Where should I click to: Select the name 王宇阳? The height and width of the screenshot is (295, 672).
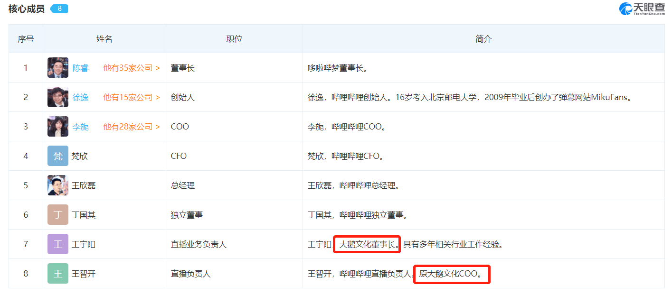pyautogui.click(x=84, y=244)
